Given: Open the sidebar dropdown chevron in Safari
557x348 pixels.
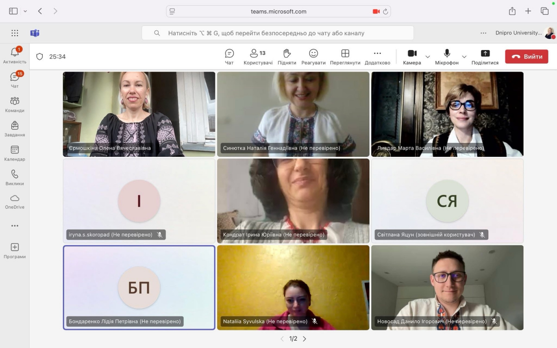Looking at the screenshot, I should pos(25,11).
